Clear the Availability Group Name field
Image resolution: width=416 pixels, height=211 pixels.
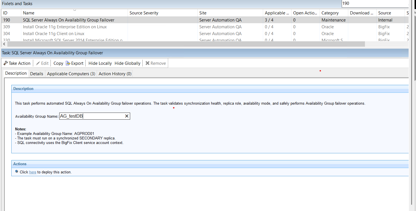127,116
